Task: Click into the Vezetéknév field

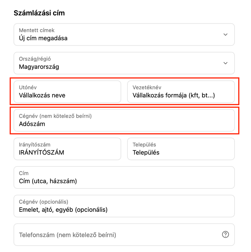Action: click(x=181, y=92)
